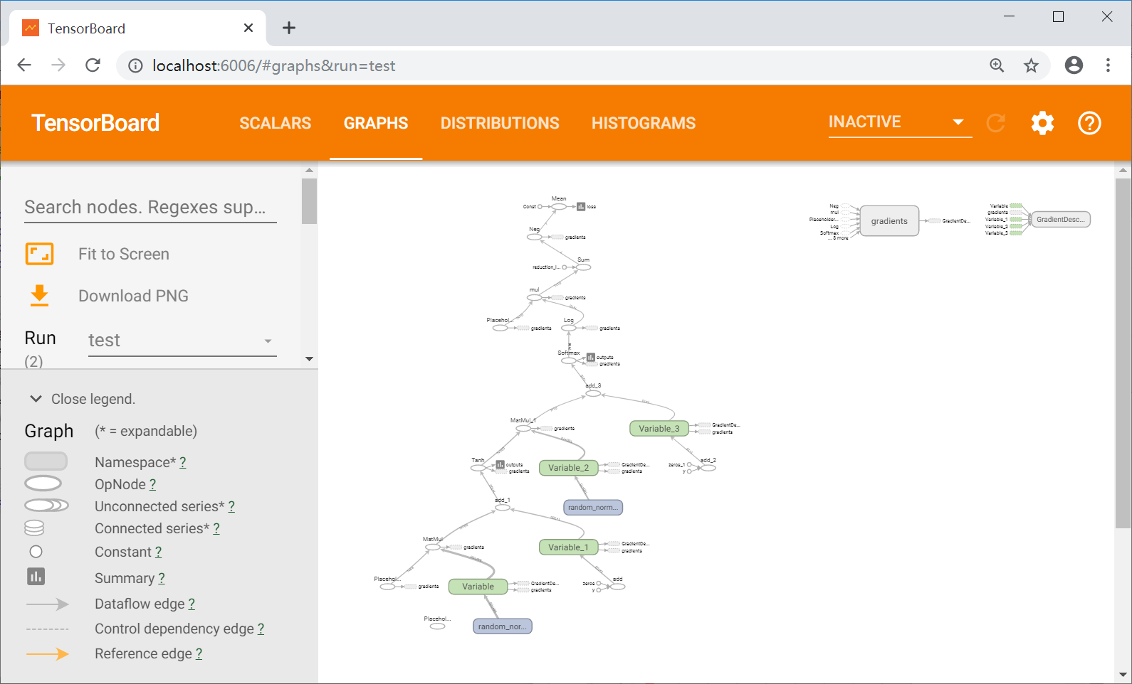Viewport: 1132px width, 684px height.
Task: Click the summary icon beside Tanh node
Action: 501,465
